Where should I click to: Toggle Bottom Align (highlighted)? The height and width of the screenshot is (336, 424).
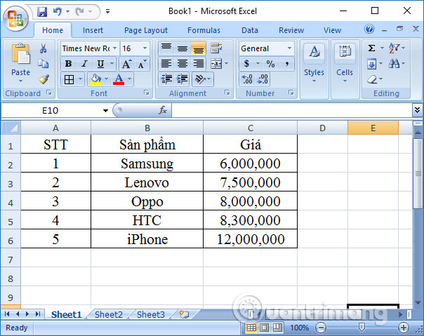coord(199,48)
